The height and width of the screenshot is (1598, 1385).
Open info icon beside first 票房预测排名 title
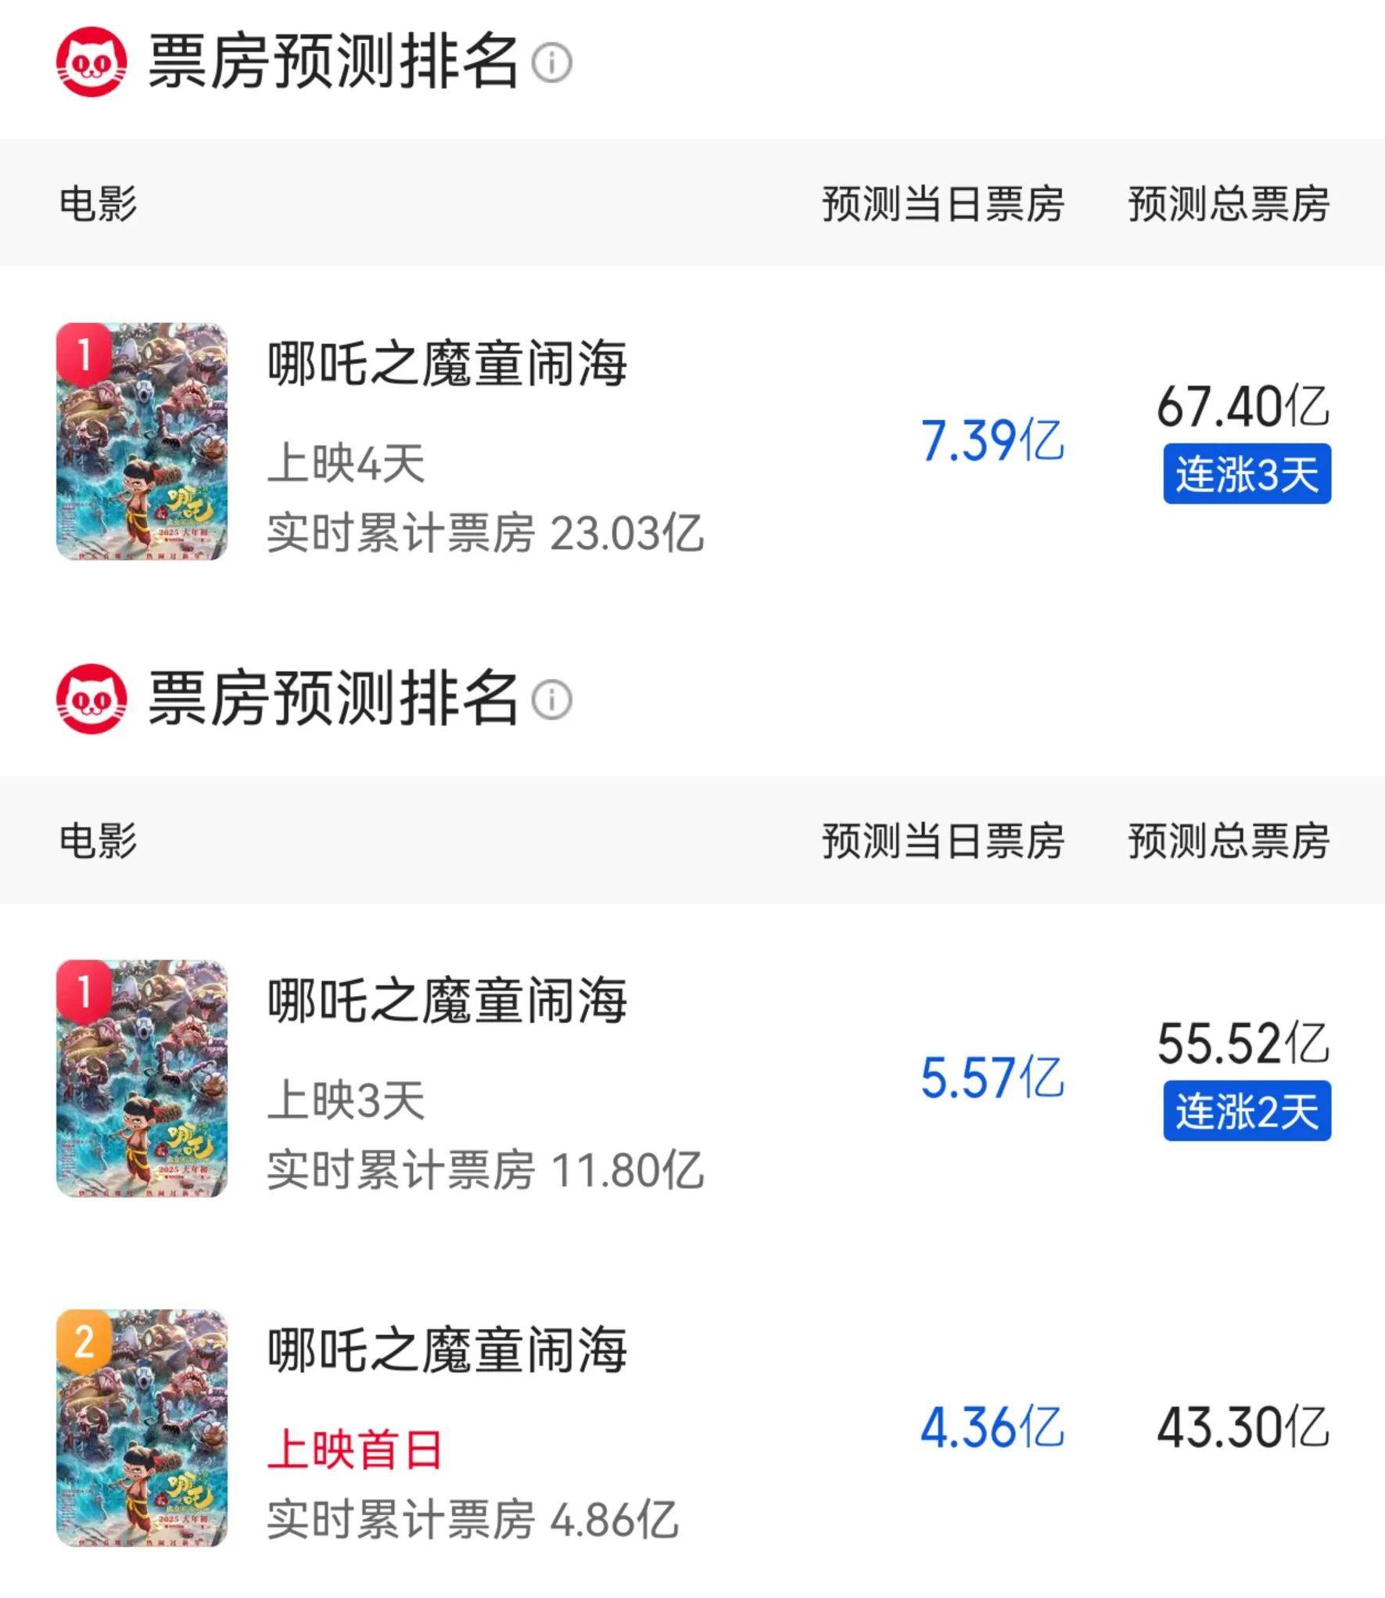552,63
